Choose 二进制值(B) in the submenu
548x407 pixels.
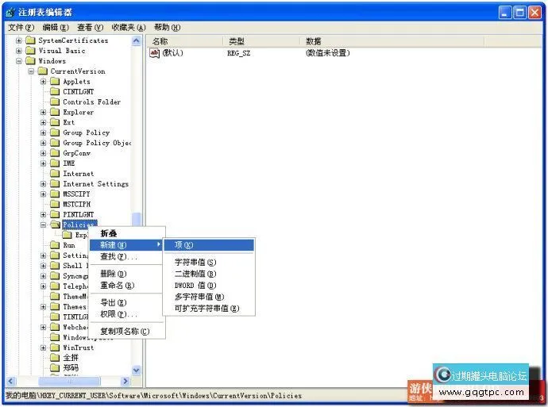(x=209, y=274)
